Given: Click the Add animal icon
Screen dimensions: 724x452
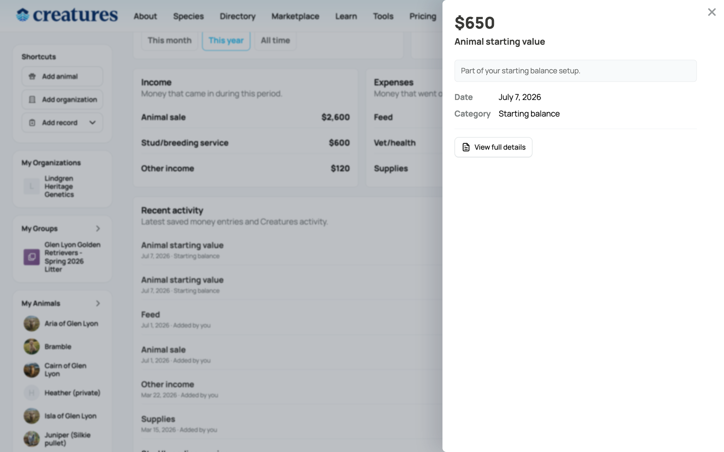Looking at the screenshot, I should [32, 76].
